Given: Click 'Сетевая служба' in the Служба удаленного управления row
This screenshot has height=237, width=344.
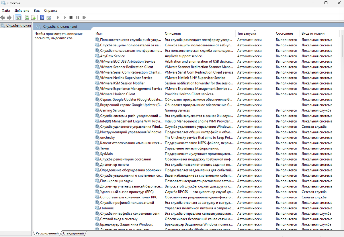Looking at the screenshot, I should click(x=314, y=127).
